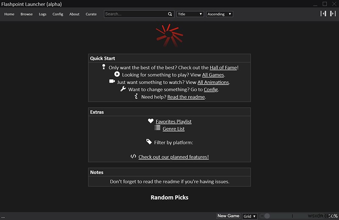This screenshot has height=220, width=339.
Task: Click the video camera icon
Action: (112, 82)
